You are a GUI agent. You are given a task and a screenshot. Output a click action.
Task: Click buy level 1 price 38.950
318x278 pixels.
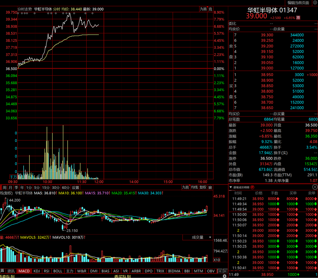(x=267, y=74)
